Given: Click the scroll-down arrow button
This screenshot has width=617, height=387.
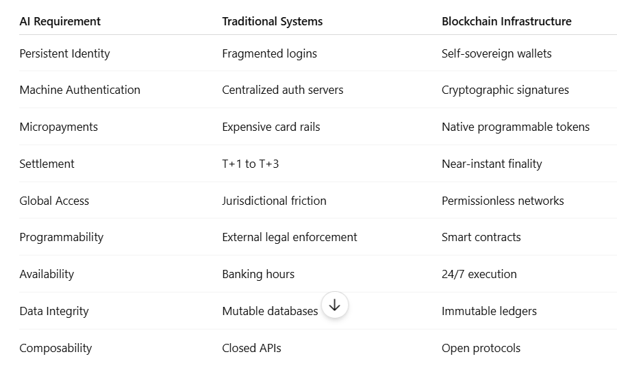Looking at the screenshot, I should click(x=334, y=305).
